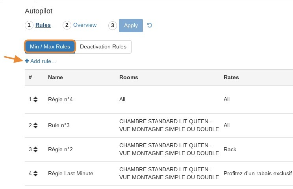Screen dimensions: 293x189
Task: Select the Min / Max Rules tab
Action: pos(50,46)
